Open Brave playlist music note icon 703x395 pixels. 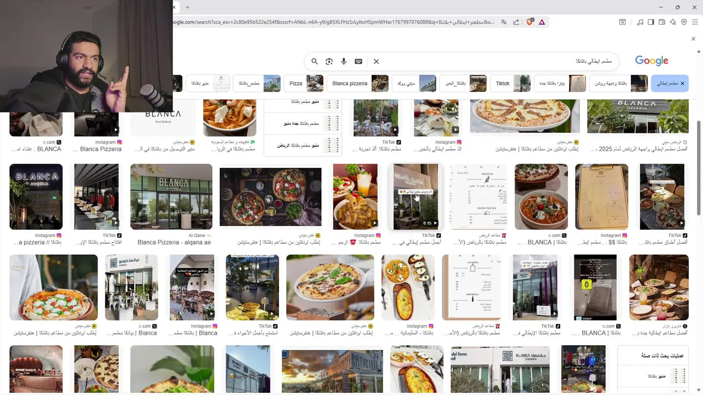640,22
